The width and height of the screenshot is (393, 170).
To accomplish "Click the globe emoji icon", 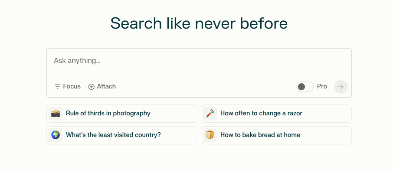I will 56,135.
